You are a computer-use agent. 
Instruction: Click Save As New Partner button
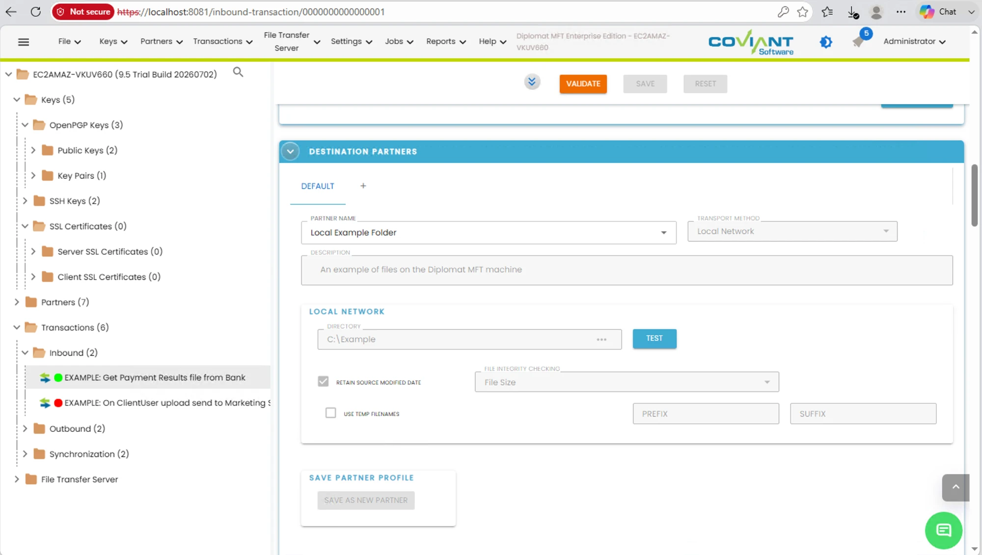(366, 500)
